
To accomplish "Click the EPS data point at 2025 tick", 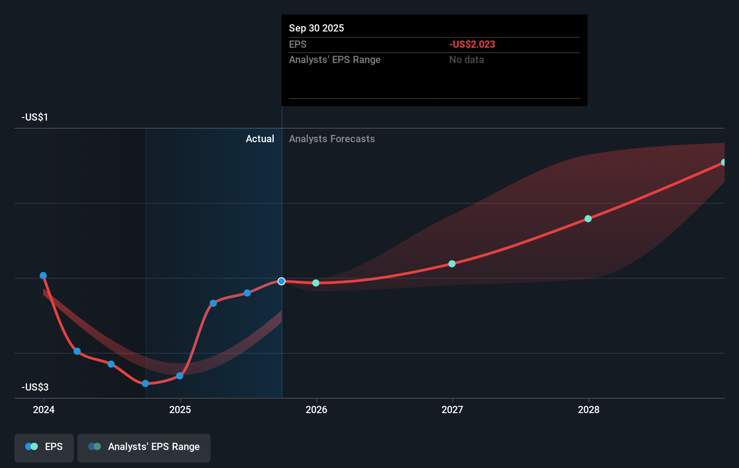I will 180,376.
